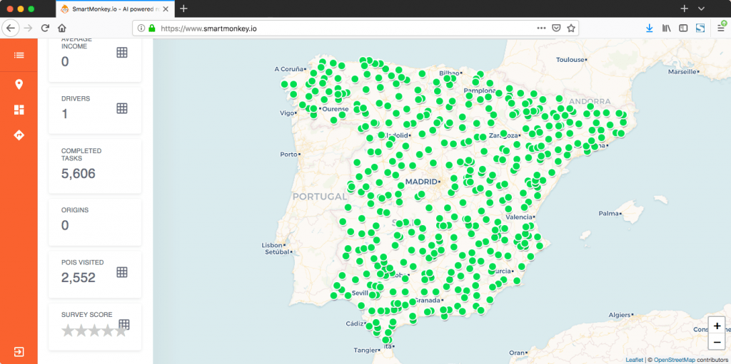731x364 pixels.
Task: Click the Oran label on map
Action: click(516, 353)
